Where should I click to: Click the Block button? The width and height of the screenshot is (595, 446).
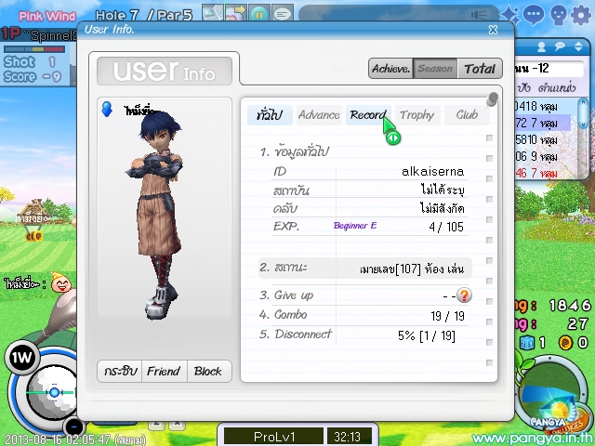[x=208, y=371]
